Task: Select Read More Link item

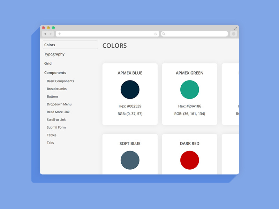Action: point(58,112)
